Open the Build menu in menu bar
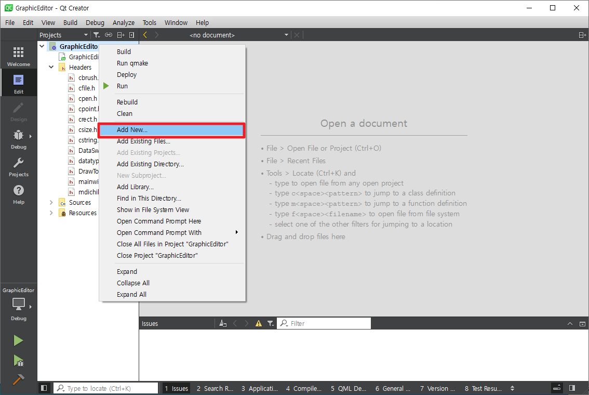This screenshot has height=395, width=589. (x=70, y=22)
